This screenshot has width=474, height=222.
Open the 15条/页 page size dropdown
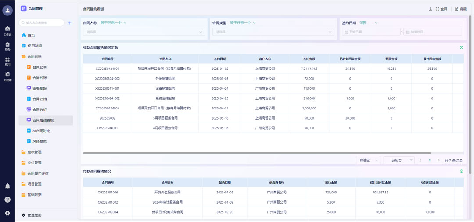(399, 160)
